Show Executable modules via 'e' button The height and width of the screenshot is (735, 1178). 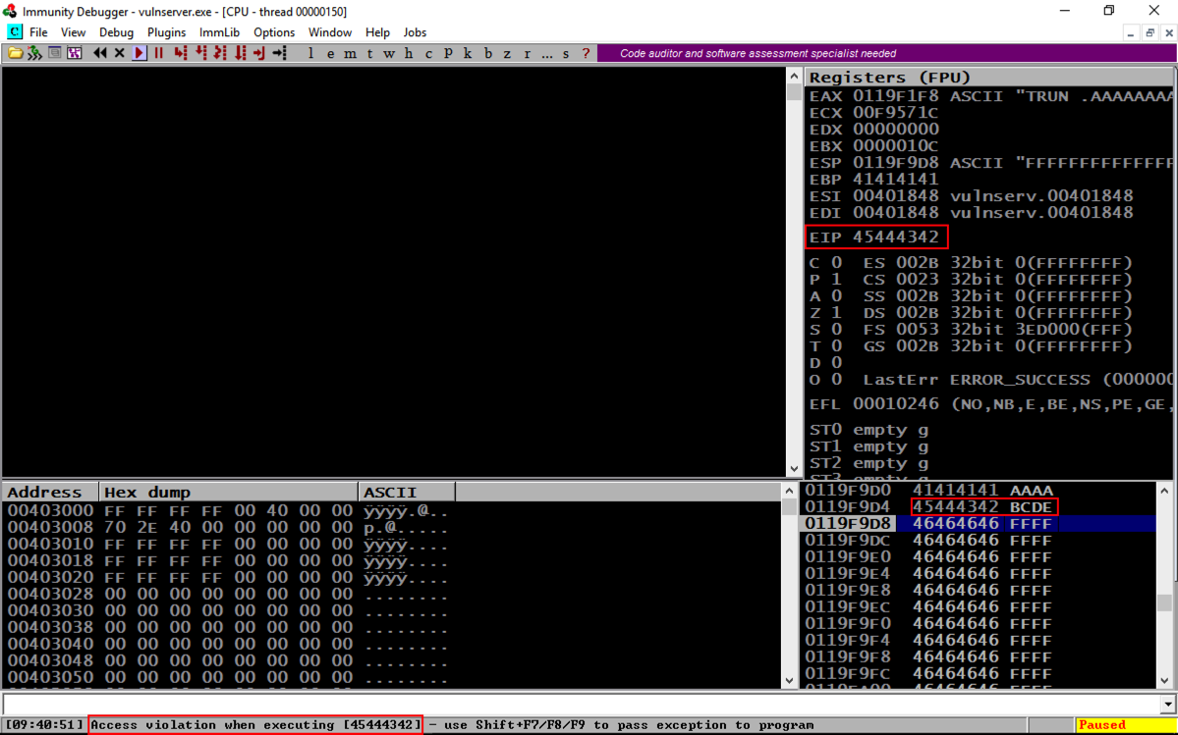tap(330, 53)
